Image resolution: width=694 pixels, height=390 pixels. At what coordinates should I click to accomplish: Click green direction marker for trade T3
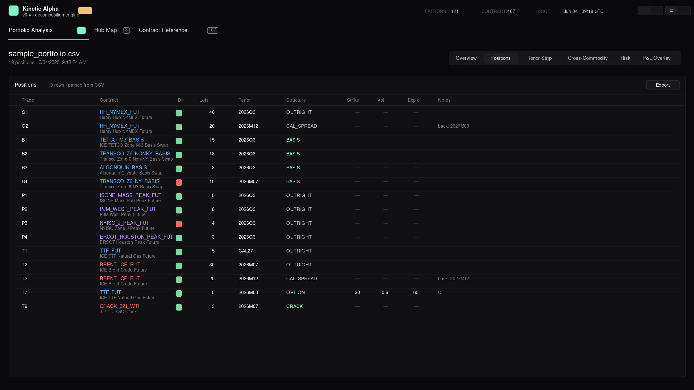(179, 280)
